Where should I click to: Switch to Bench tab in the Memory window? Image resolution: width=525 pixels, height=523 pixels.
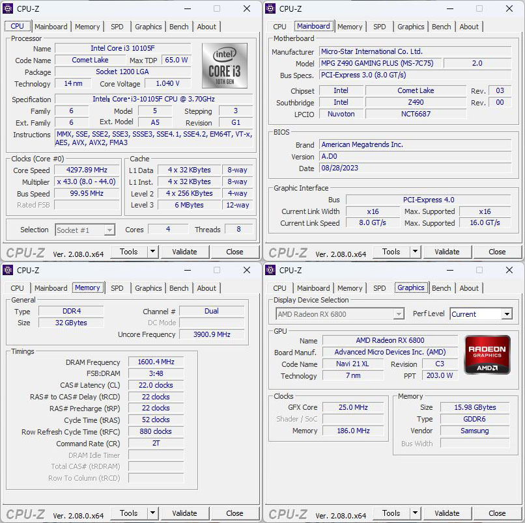(x=178, y=288)
